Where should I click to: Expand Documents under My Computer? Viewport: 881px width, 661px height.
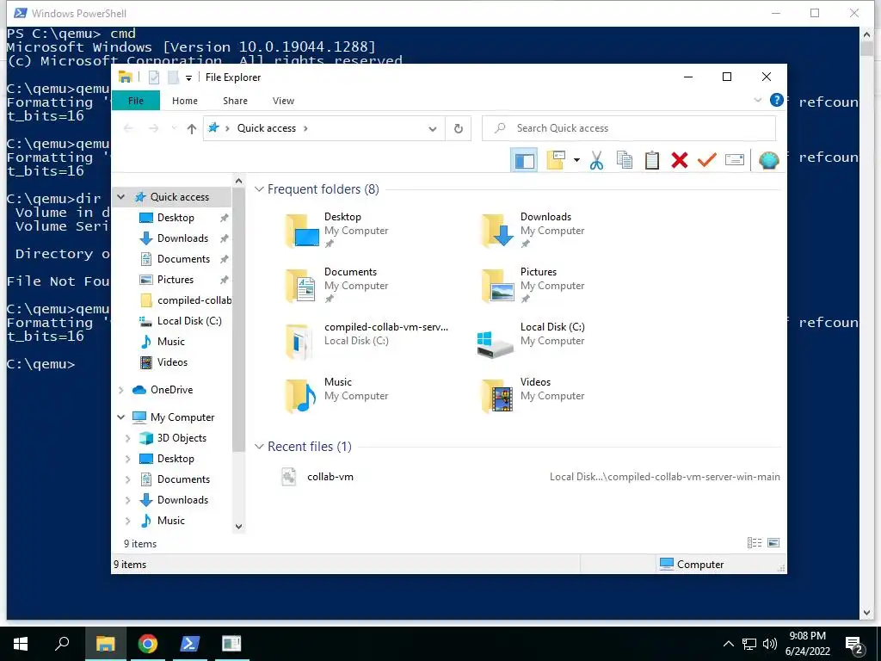pyautogui.click(x=128, y=479)
